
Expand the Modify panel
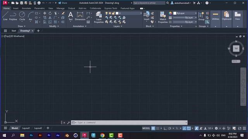point(54,26)
